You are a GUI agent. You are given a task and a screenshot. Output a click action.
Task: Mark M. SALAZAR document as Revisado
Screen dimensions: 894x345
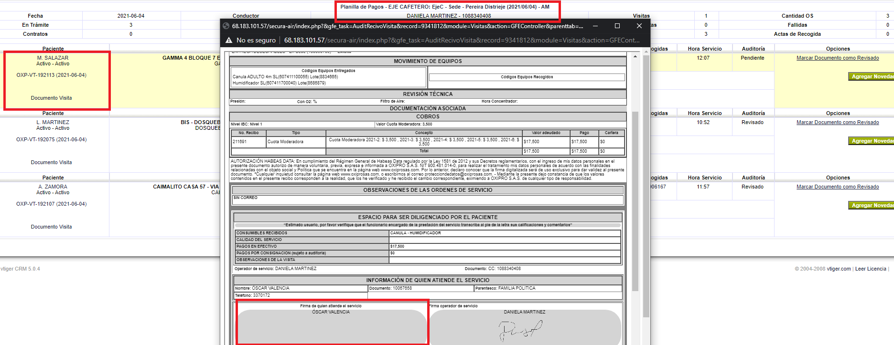[x=838, y=58]
